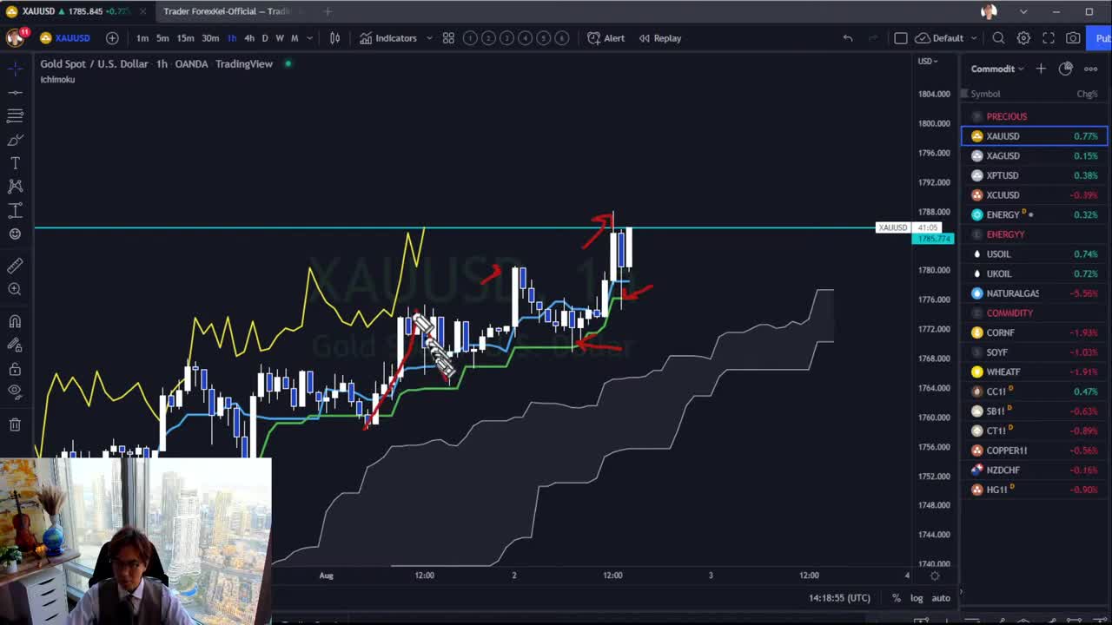The width and height of the screenshot is (1112, 625).
Task: Open the candlestick chart style menu
Action: click(334, 38)
